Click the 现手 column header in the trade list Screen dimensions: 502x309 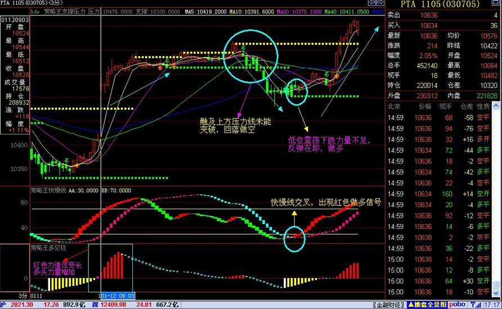coord(445,106)
